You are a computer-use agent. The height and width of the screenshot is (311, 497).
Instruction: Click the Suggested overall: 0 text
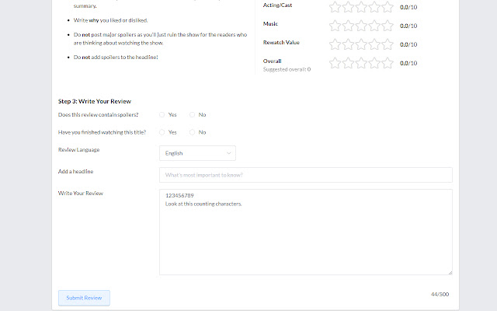287,69
